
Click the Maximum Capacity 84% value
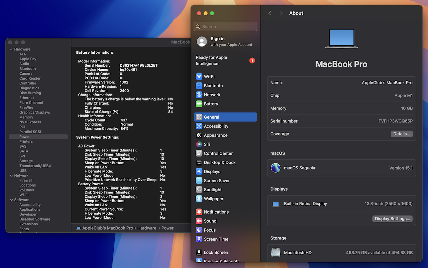tap(124, 128)
